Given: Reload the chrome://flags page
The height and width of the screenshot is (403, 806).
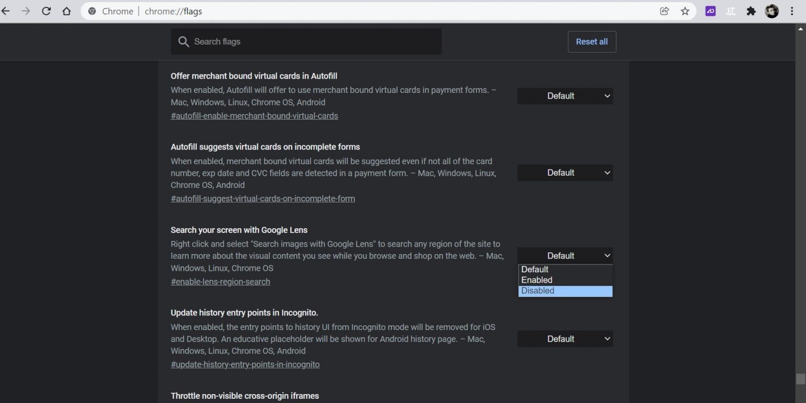Looking at the screenshot, I should pos(46,11).
